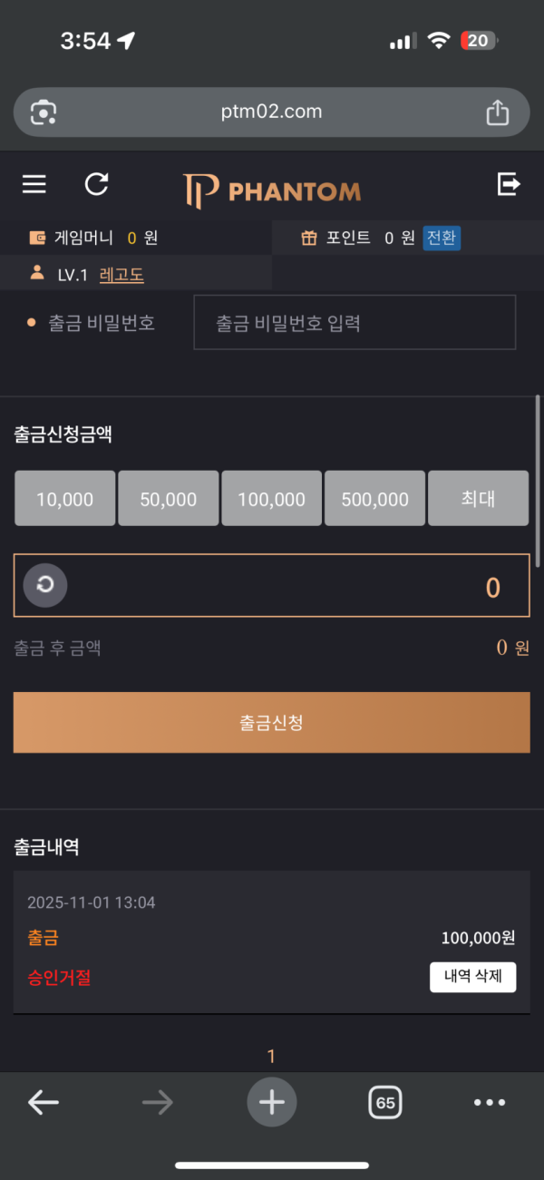Tap the 최대 maximum amount button

pyautogui.click(x=478, y=498)
